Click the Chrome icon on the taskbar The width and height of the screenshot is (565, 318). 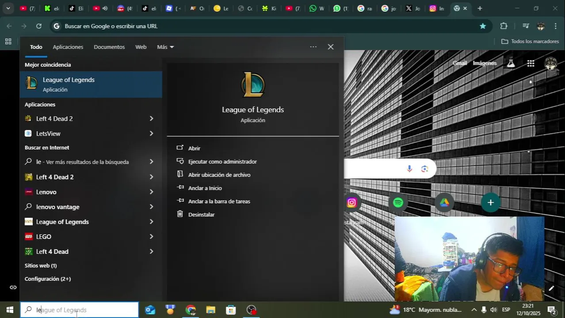[191, 310]
